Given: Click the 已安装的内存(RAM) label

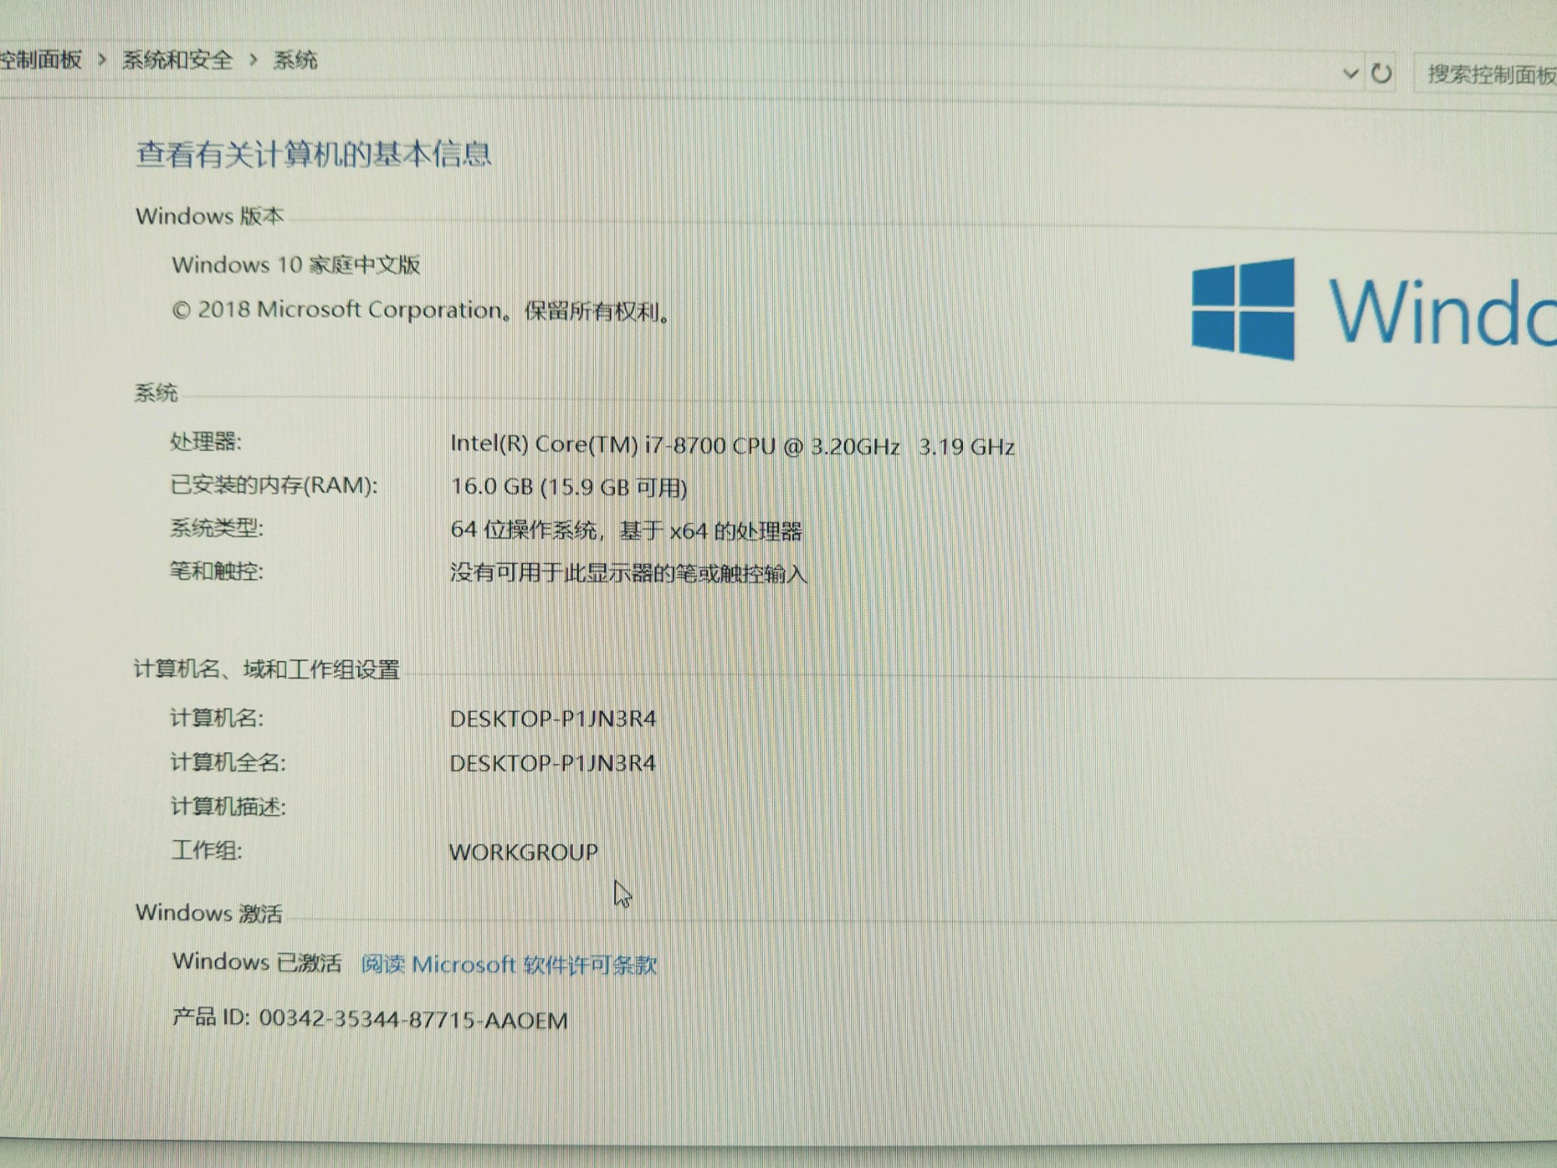Looking at the screenshot, I should point(273,485).
